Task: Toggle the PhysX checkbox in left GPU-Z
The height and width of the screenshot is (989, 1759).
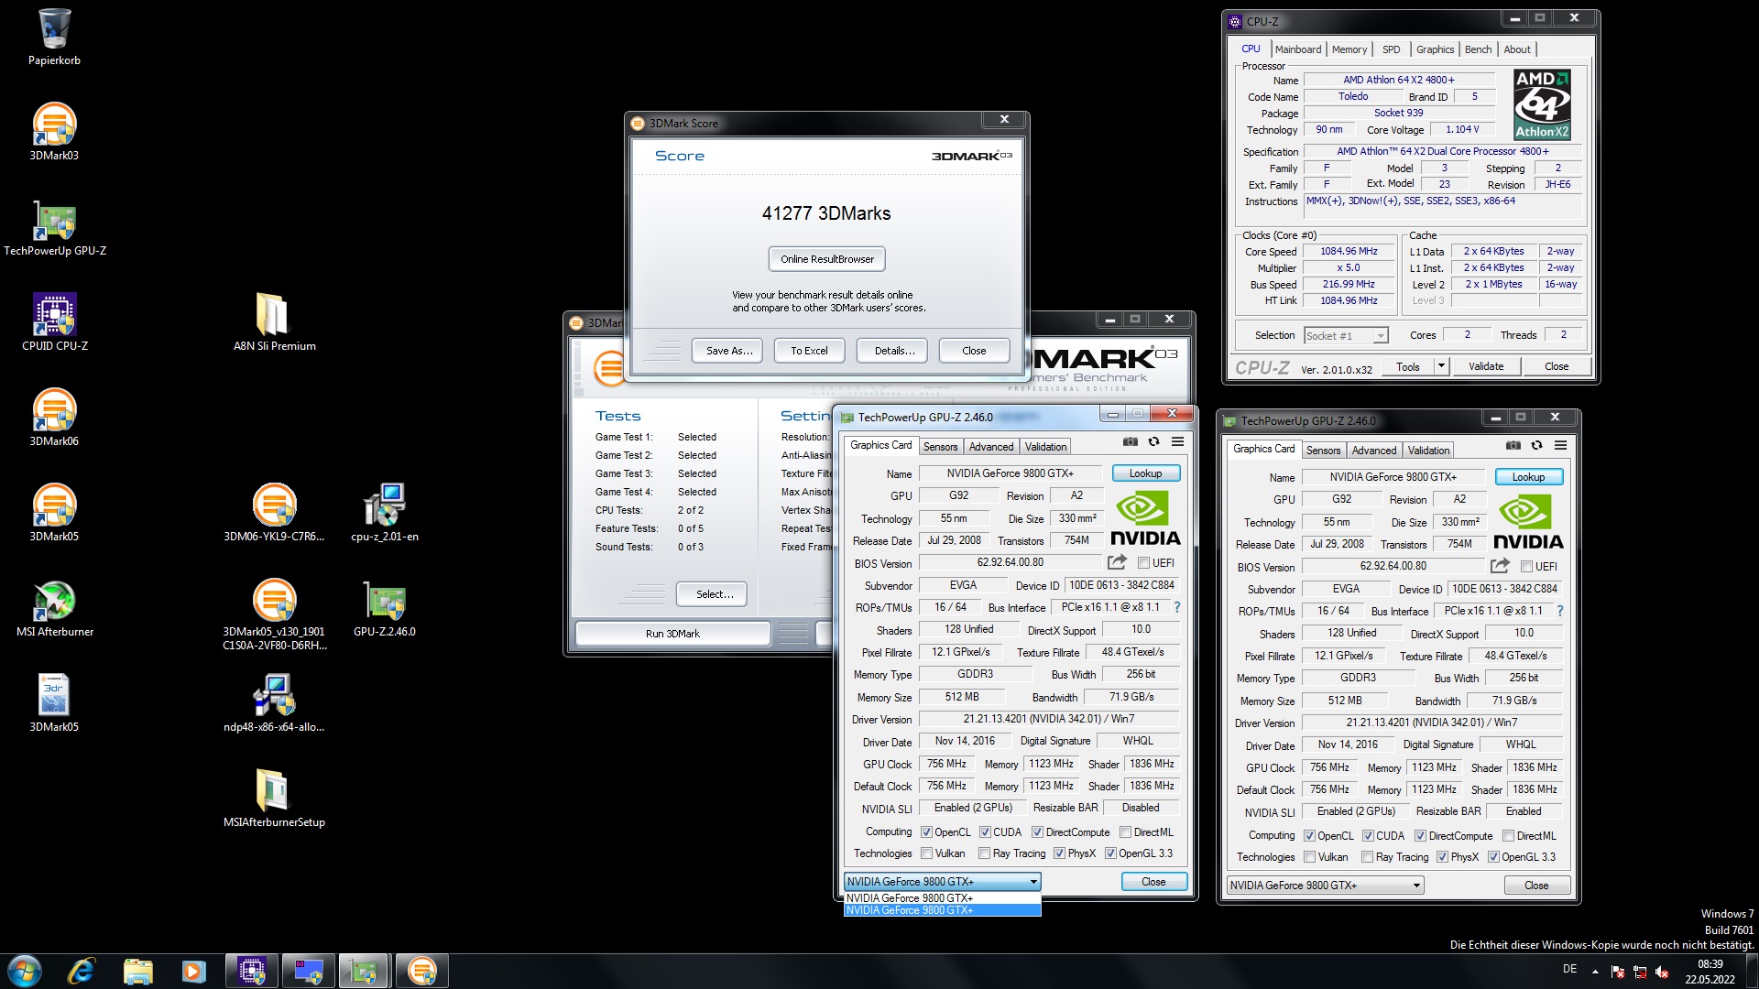Action: pyautogui.click(x=1059, y=853)
